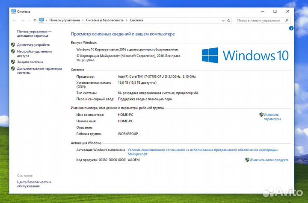Open the address bar history dropdown
The image size is (308, 203).
[223, 21]
